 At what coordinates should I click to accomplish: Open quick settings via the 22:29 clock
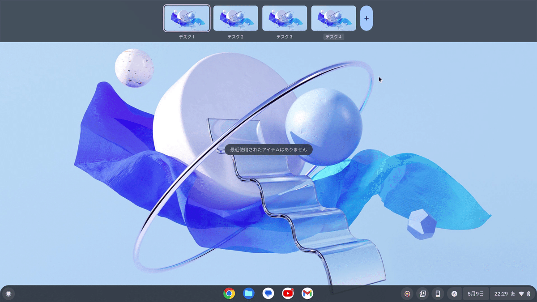(501, 294)
